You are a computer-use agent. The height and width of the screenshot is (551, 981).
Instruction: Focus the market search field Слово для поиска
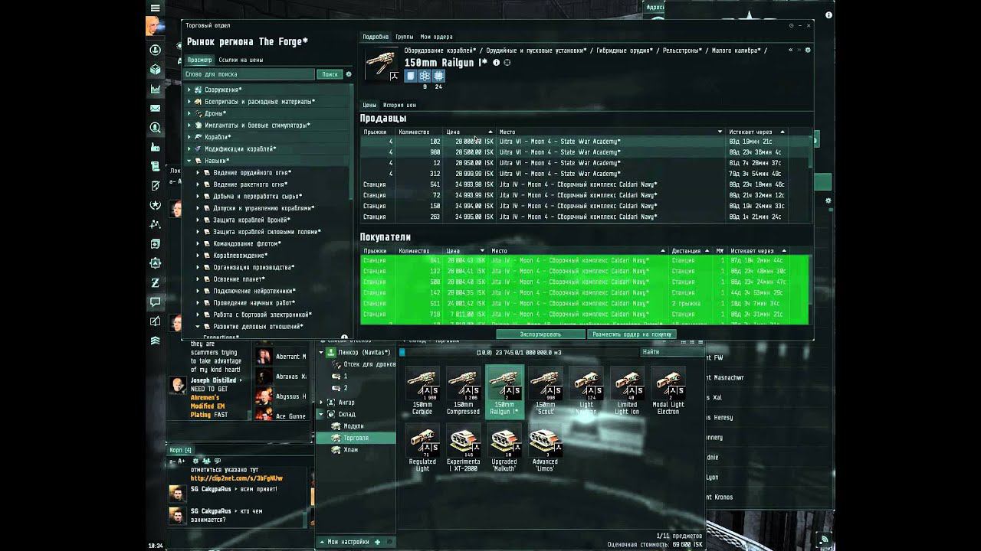[x=250, y=74]
